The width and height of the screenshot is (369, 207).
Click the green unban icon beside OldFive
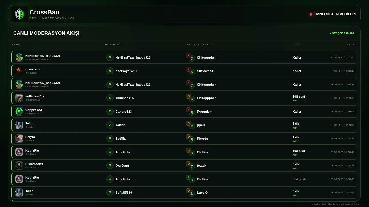click(x=188, y=177)
